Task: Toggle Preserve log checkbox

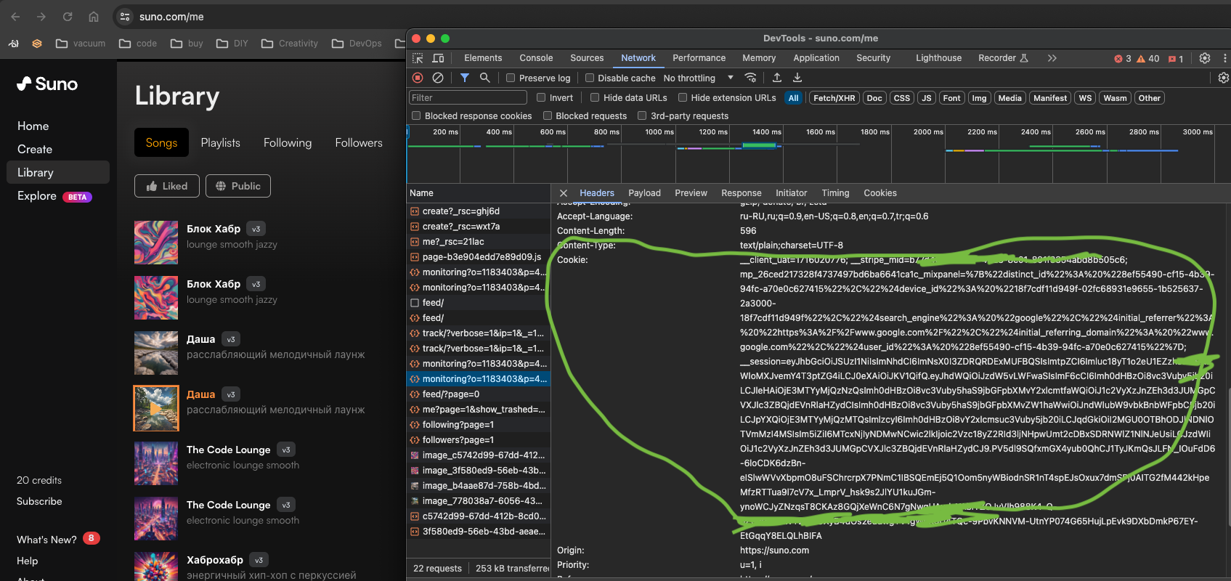Action: [511, 78]
